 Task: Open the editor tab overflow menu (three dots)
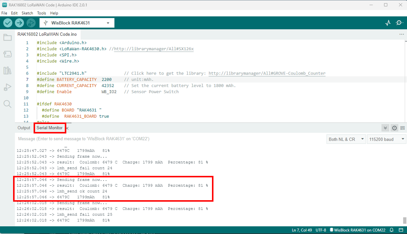pyautogui.click(x=402, y=34)
